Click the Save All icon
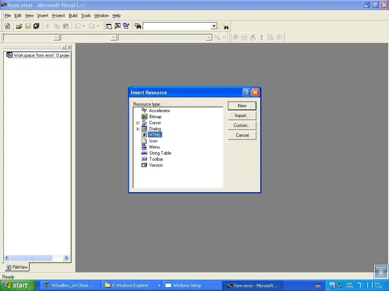The height and width of the screenshot is (291, 389). (x=36, y=26)
